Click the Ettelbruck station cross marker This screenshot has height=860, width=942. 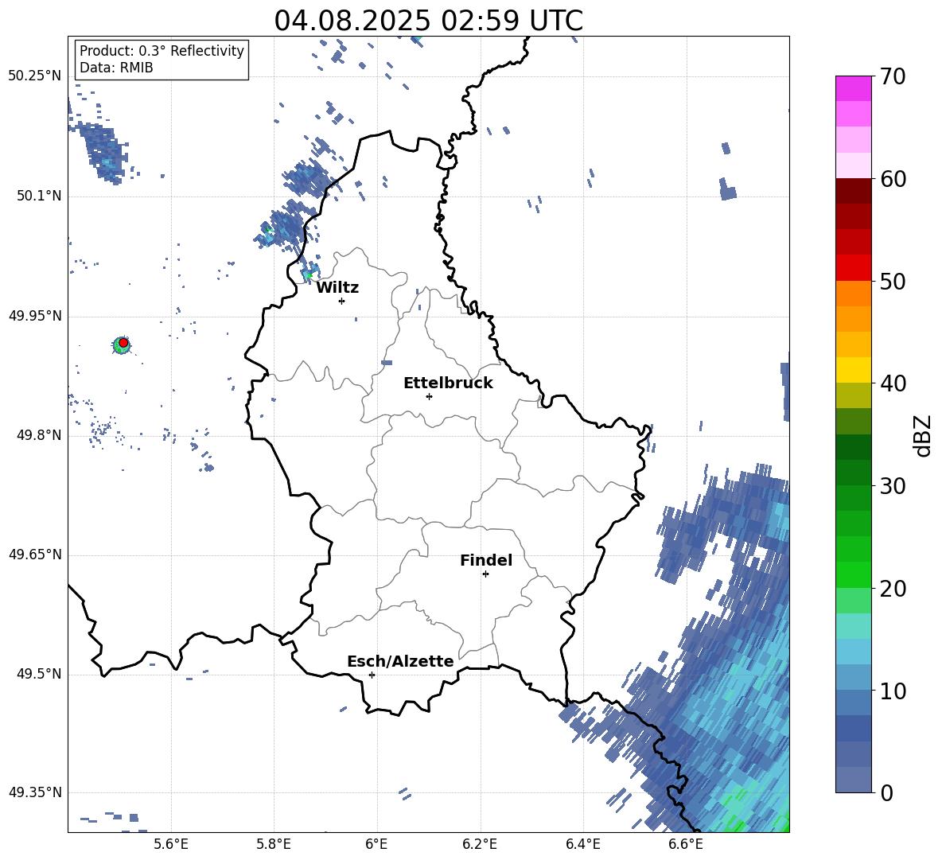[429, 396]
